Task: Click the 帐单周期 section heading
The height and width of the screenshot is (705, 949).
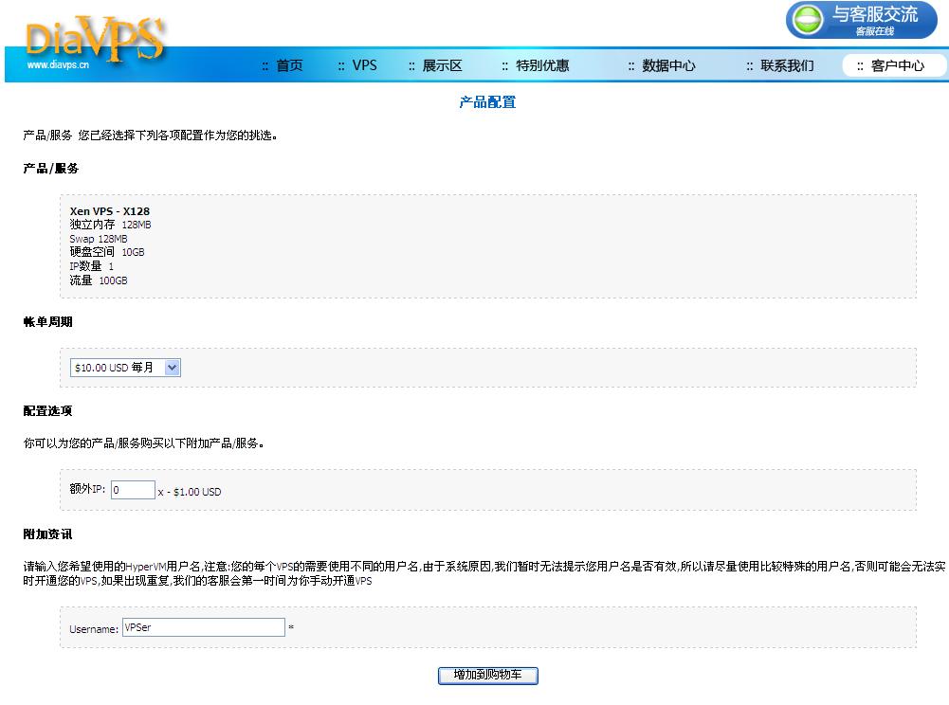Action: [47, 322]
